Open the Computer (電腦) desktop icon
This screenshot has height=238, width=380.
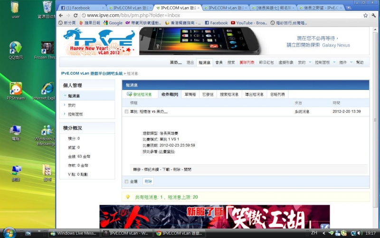tap(16, 132)
